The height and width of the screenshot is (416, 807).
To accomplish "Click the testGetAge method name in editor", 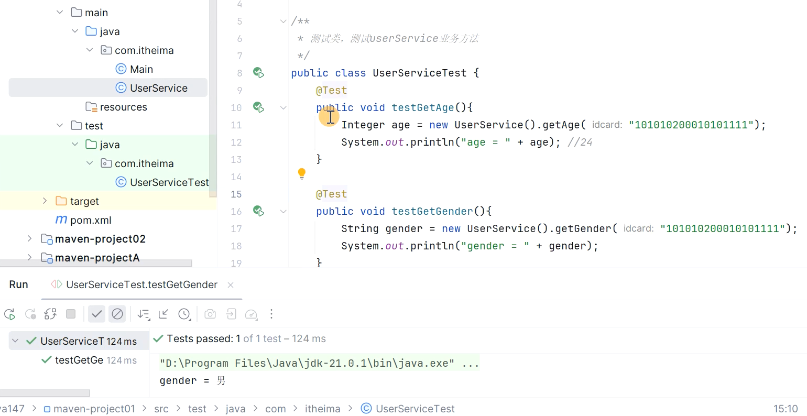I will pos(423,107).
